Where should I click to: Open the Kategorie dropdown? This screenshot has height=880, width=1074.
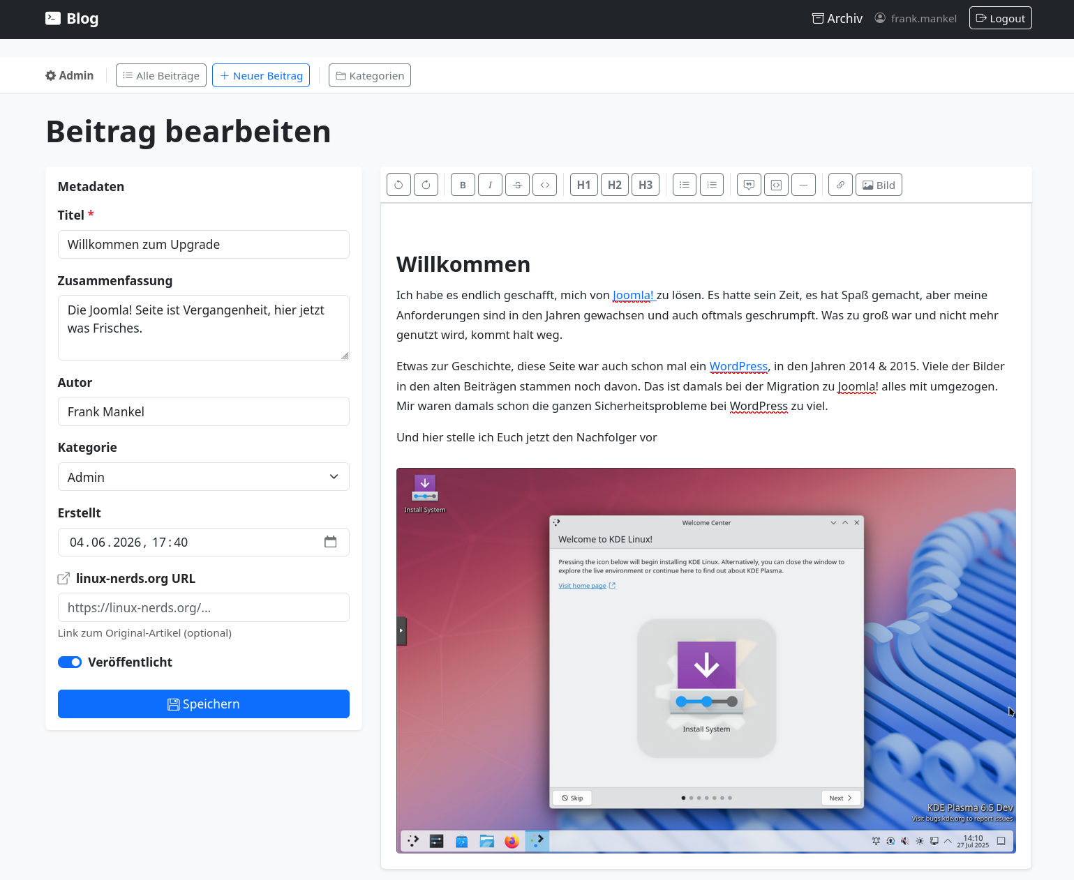click(204, 477)
